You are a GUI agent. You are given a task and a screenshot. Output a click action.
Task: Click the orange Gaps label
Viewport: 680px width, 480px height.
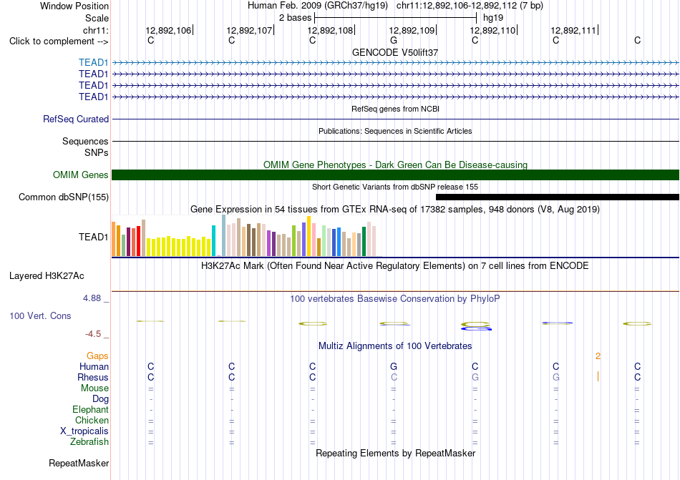97,356
